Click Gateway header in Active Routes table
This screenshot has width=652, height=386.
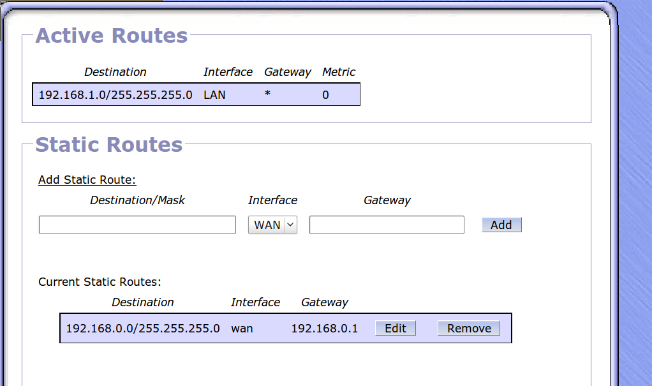coord(288,72)
